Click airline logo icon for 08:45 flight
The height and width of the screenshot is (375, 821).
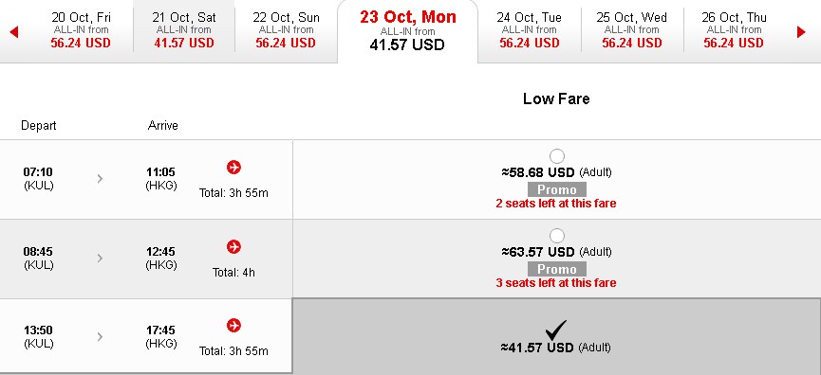[233, 246]
